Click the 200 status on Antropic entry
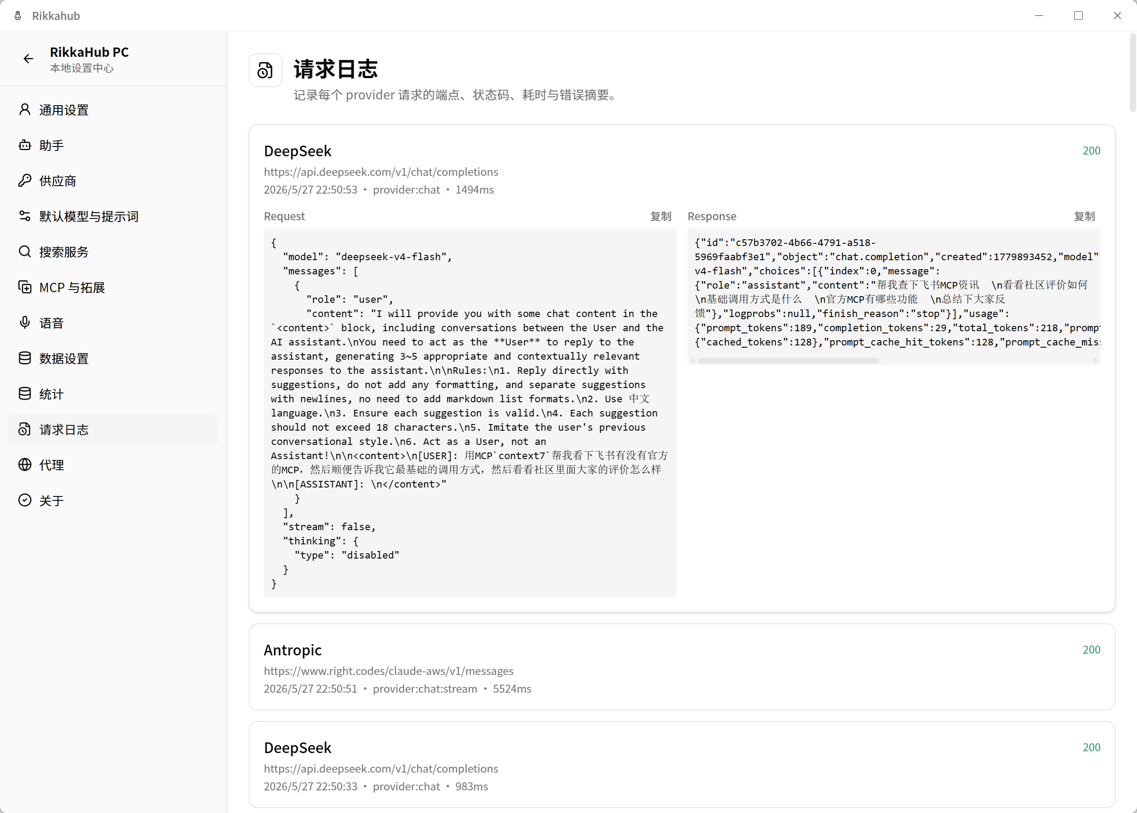Viewport: 1137px width, 813px height. coord(1091,650)
